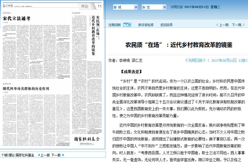Click the 往期回顾 calendar icon
The image size is (248, 162).
(x=125, y=25)
